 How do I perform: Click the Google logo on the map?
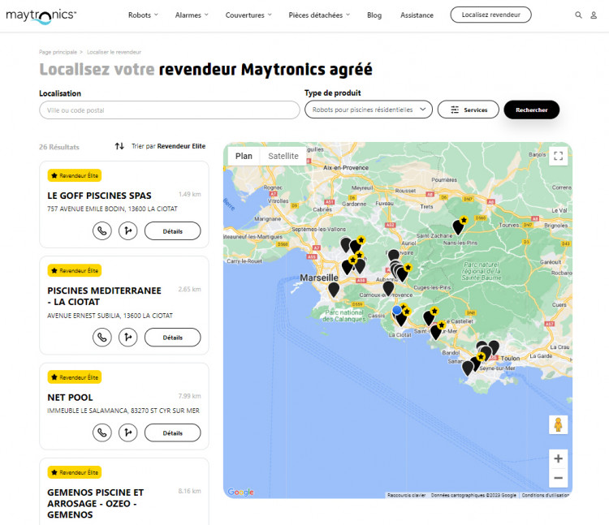tap(241, 492)
